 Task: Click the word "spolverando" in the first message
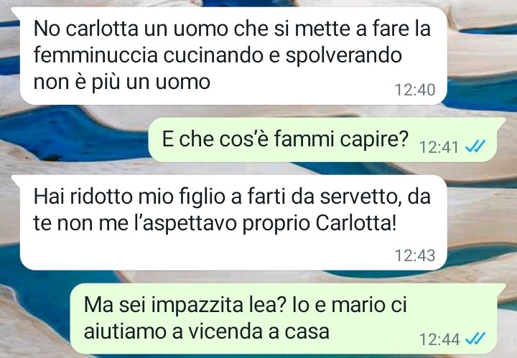[x=343, y=56]
